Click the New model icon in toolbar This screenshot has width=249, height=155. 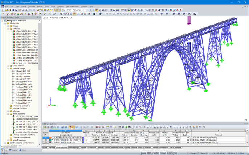3,10
